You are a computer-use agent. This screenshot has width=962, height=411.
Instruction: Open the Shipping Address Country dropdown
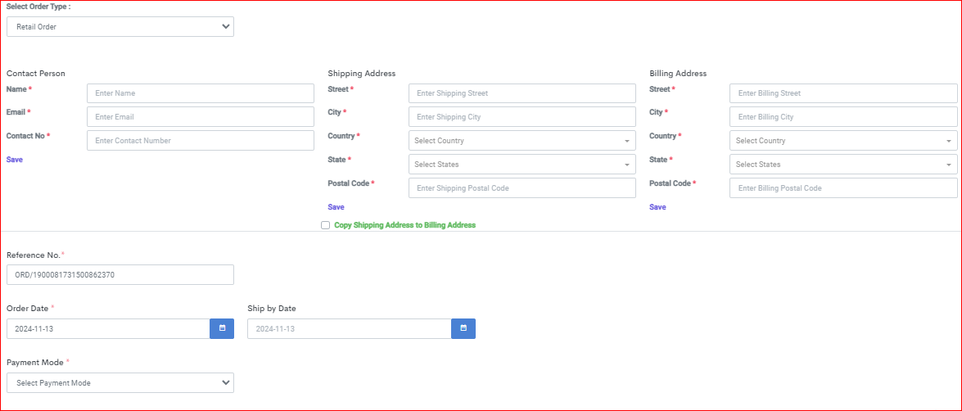522,141
